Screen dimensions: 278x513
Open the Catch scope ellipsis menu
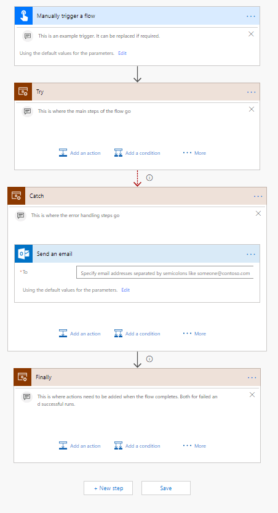coord(258,196)
